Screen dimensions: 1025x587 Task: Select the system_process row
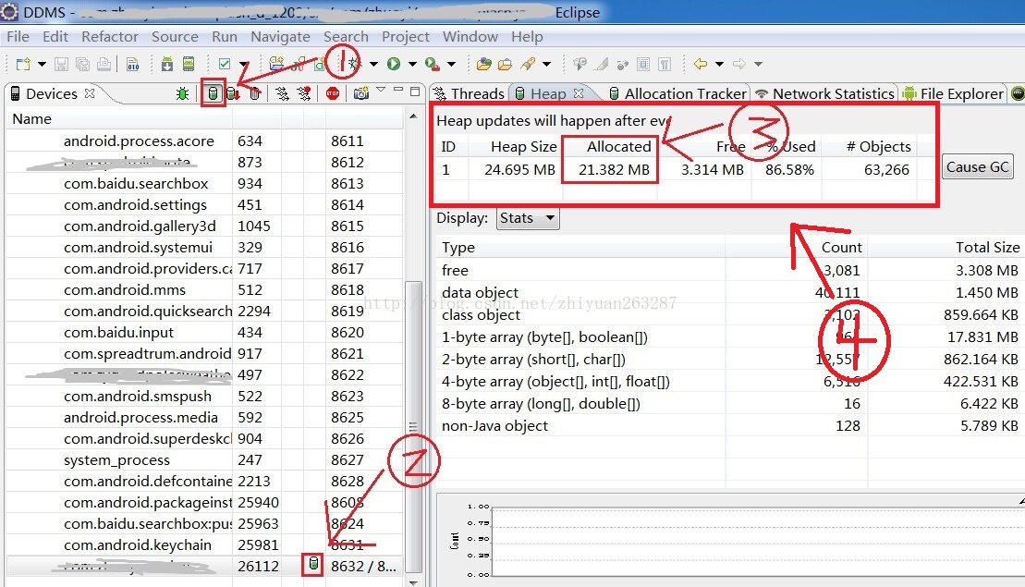pos(204,460)
